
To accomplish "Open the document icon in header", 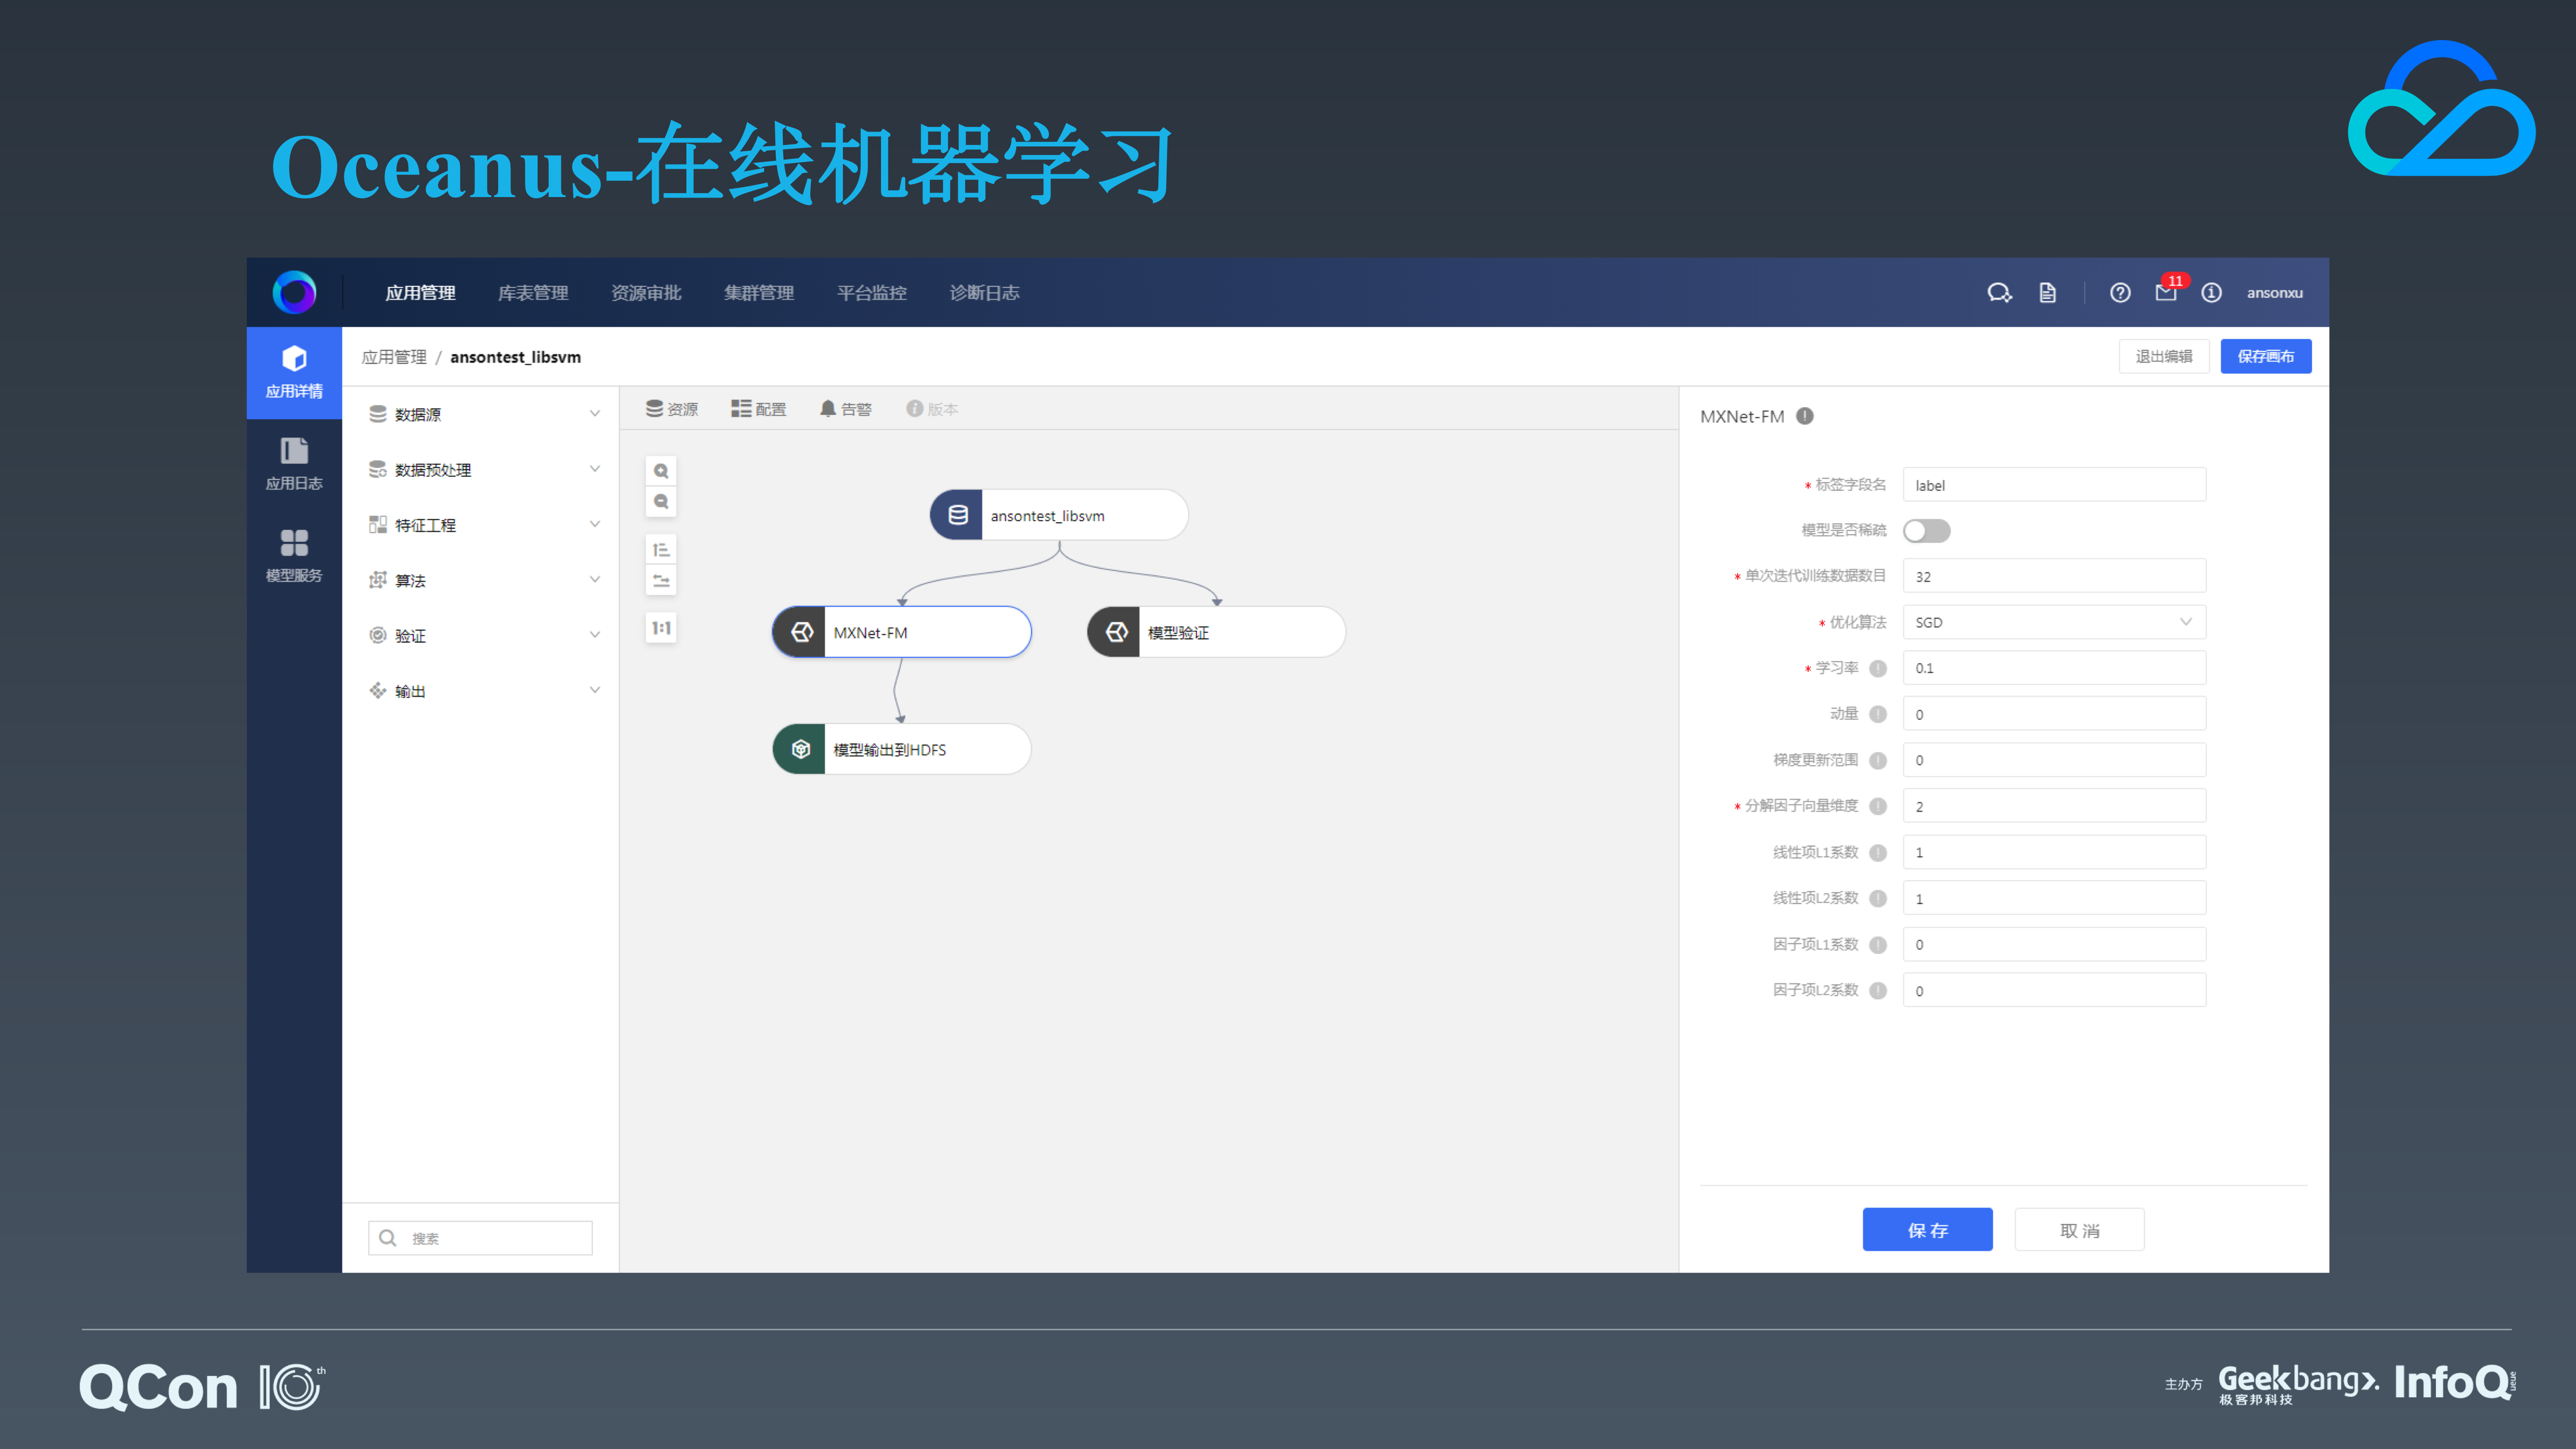I will (x=2047, y=293).
